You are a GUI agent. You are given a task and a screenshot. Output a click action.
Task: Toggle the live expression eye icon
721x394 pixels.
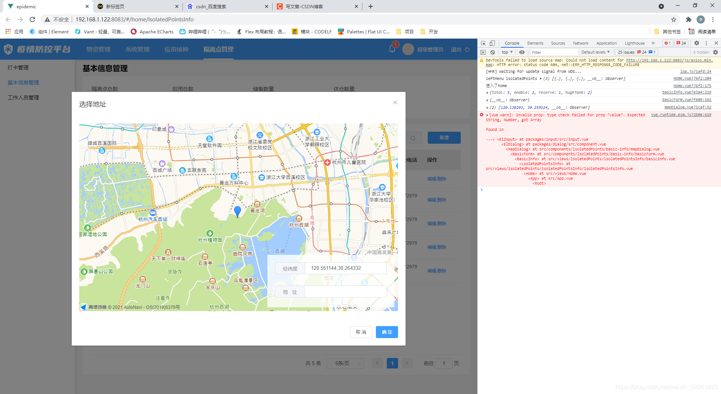tap(522, 52)
